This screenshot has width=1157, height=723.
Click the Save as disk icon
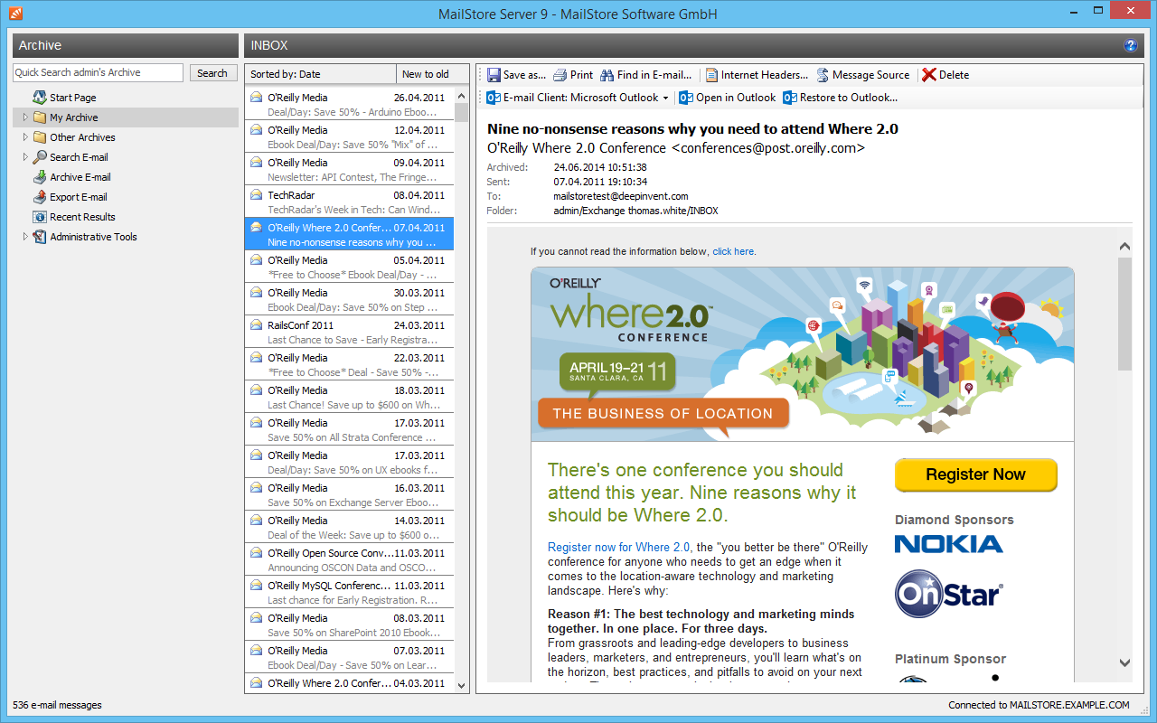(x=494, y=75)
